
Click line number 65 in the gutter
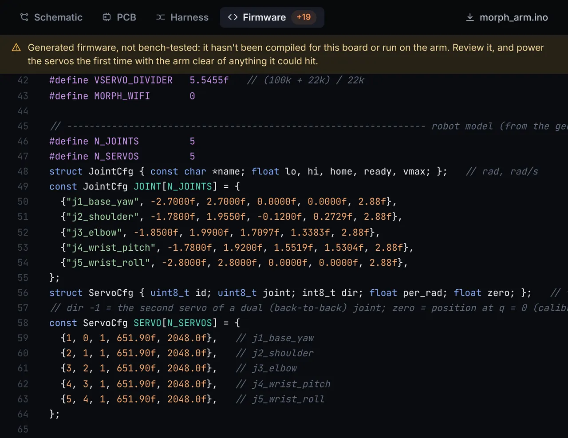(23, 429)
